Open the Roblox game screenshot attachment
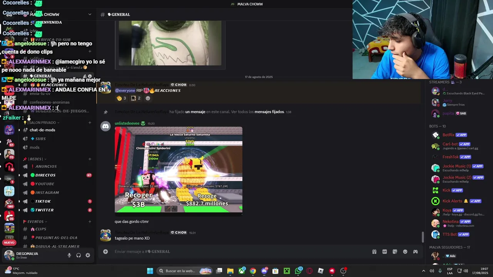 coord(178,170)
